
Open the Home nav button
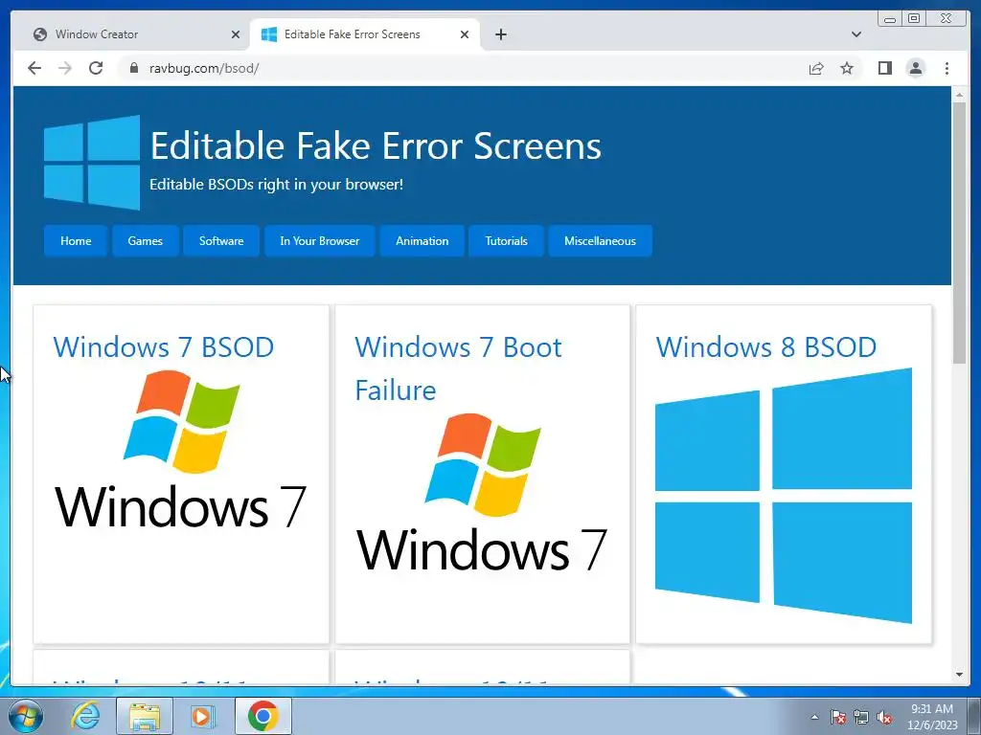76,241
